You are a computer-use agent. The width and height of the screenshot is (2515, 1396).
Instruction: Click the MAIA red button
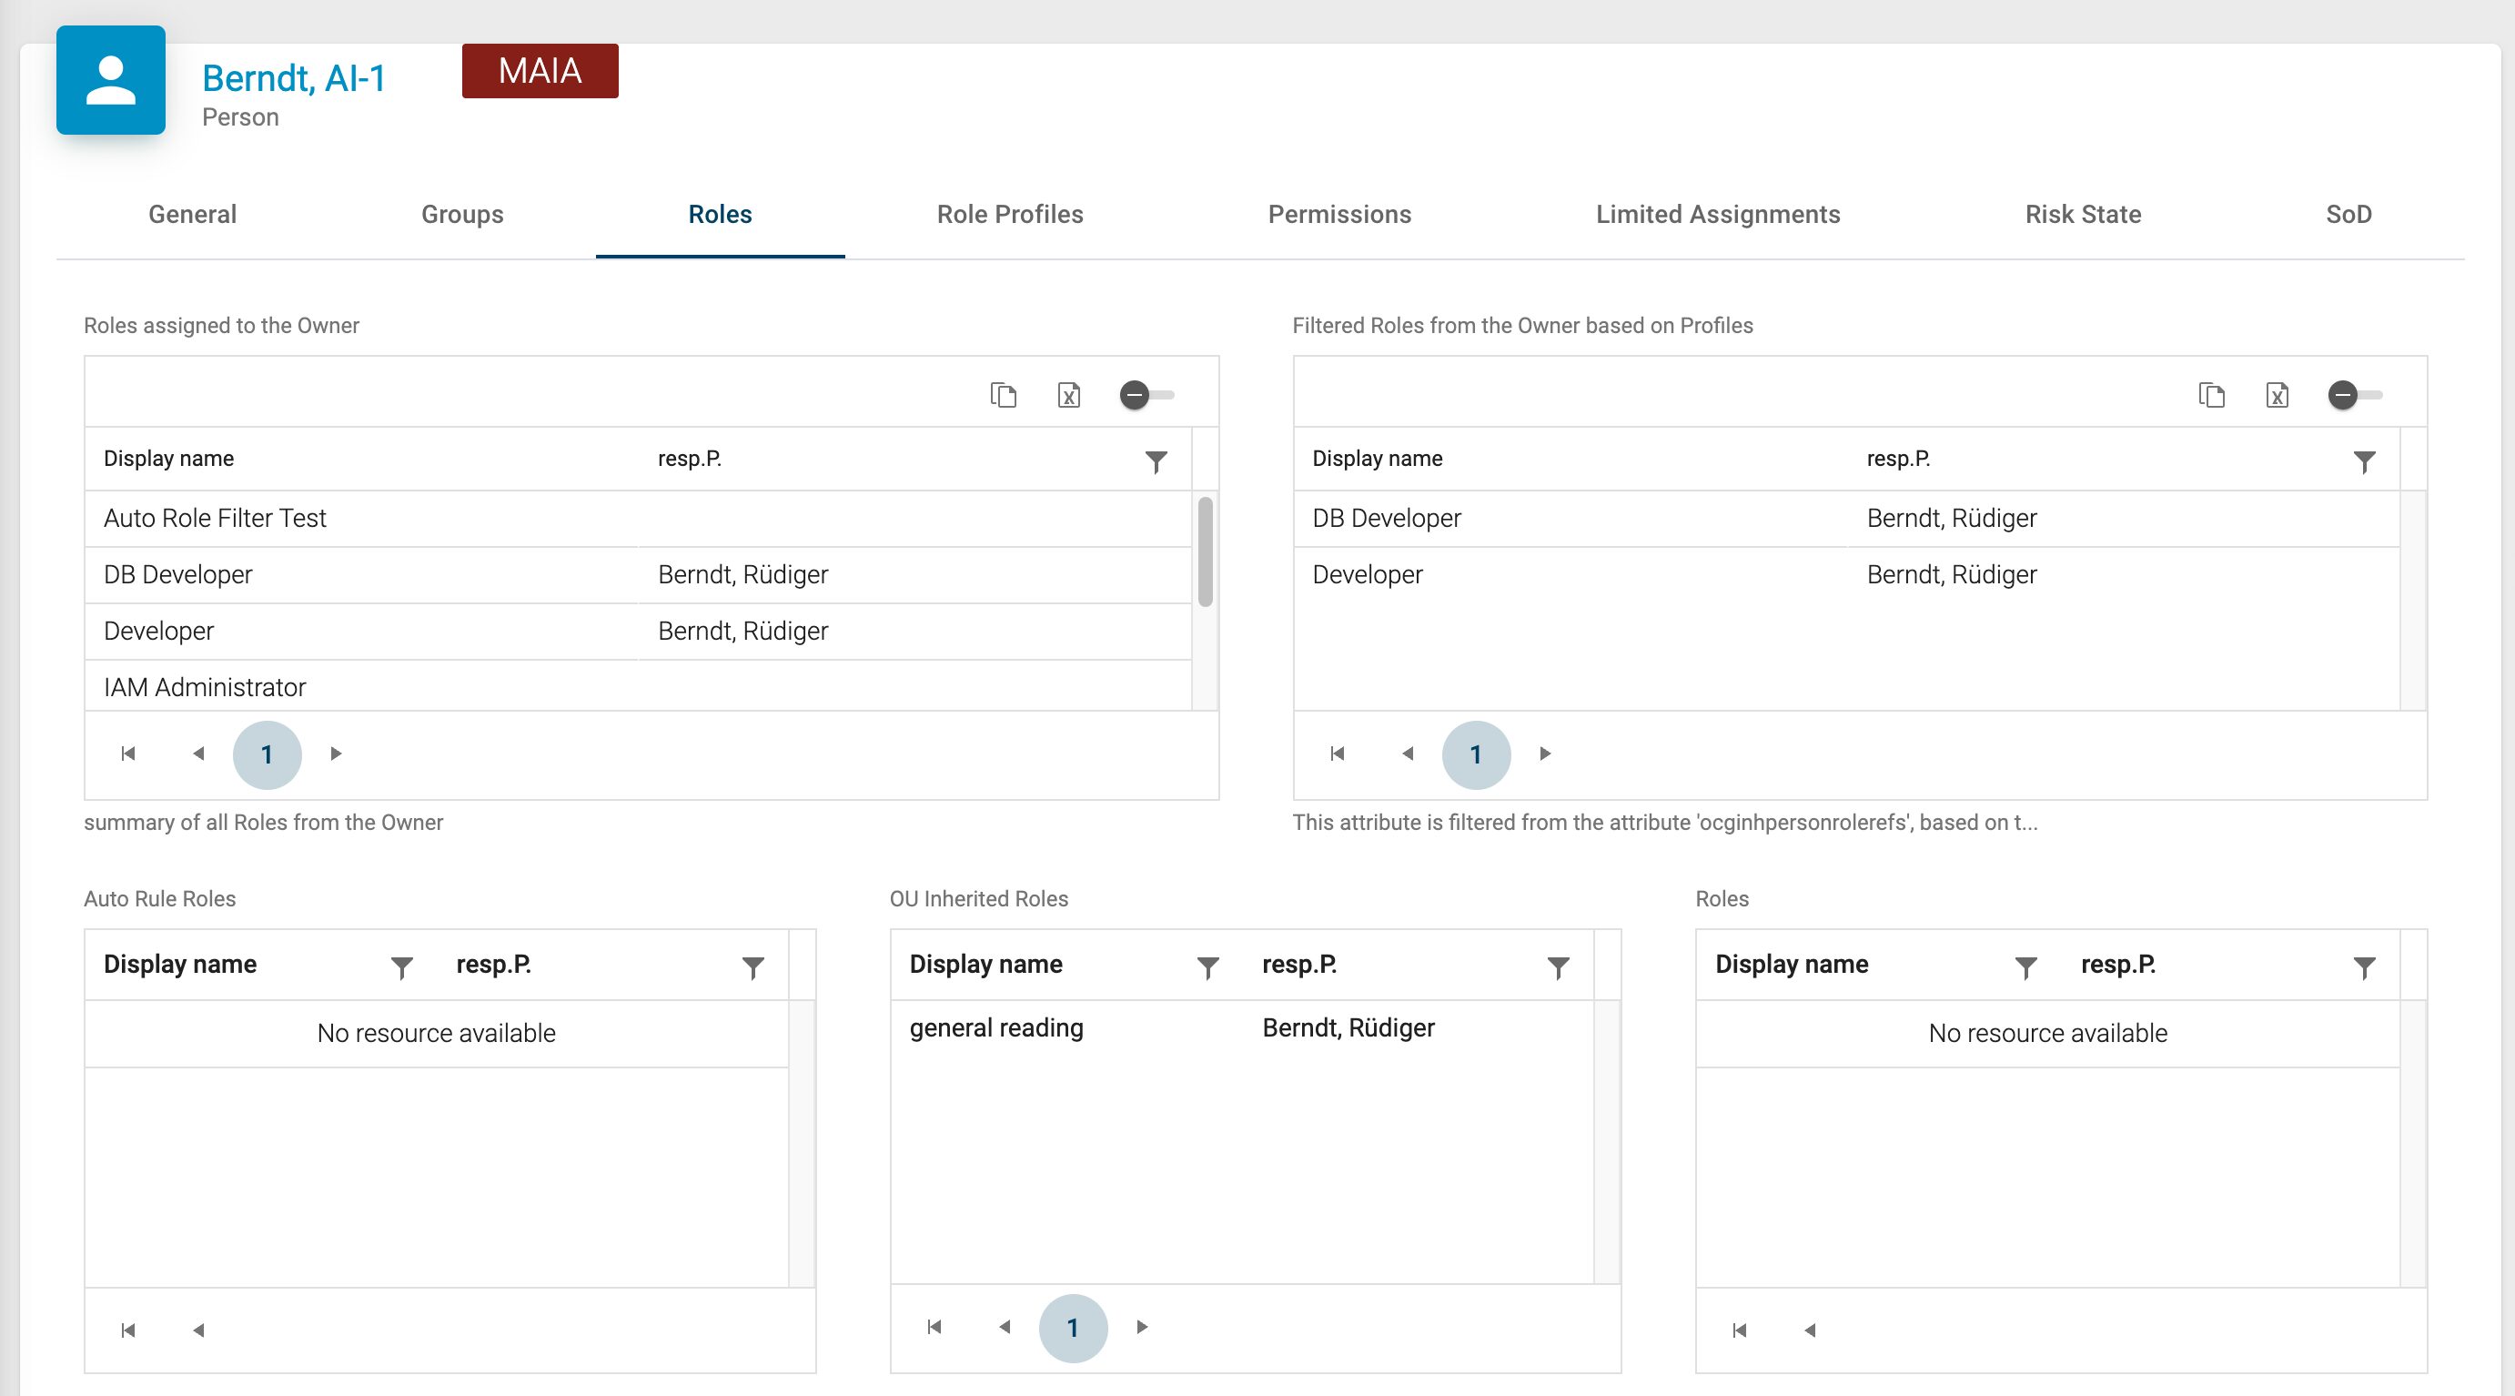(x=540, y=71)
